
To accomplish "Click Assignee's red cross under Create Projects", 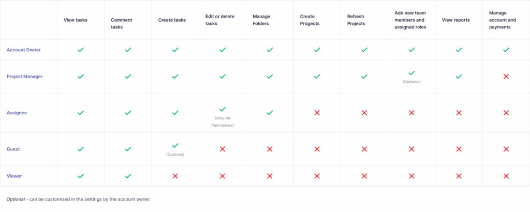I will [x=317, y=113].
